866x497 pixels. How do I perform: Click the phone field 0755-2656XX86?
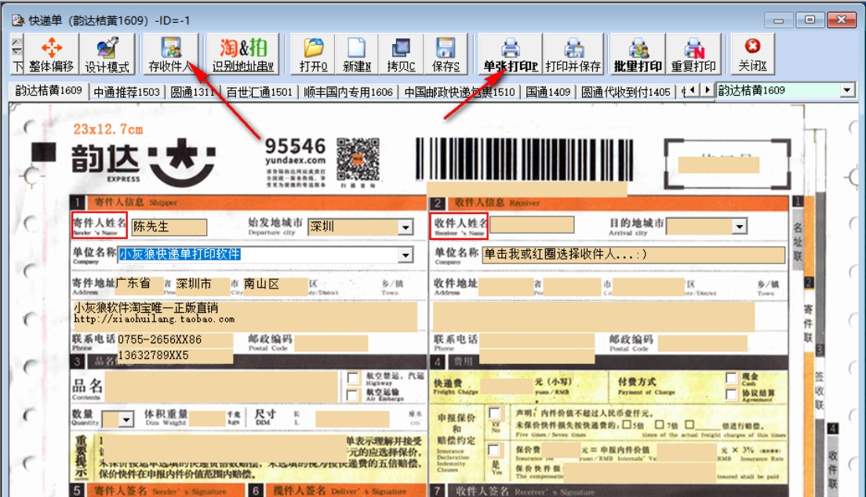click(x=174, y=340)
